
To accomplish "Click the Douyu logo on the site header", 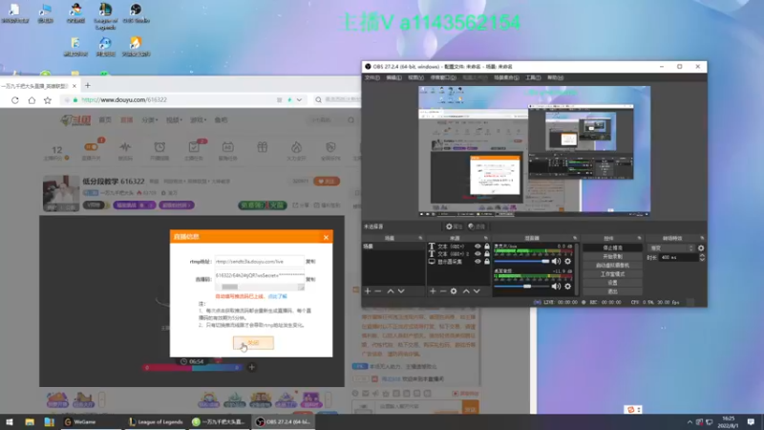I will point(75,120).
